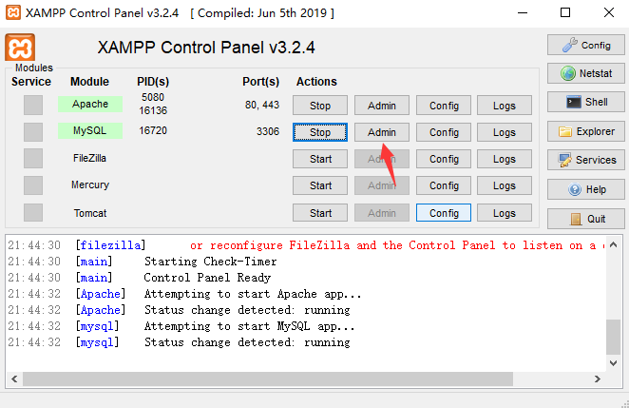
Task: Quit XAMPP with the door icon
Action: tap(585, 219)
